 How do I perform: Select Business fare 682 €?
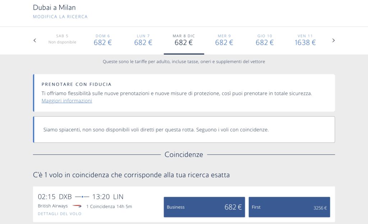click(x=204, y=207)
